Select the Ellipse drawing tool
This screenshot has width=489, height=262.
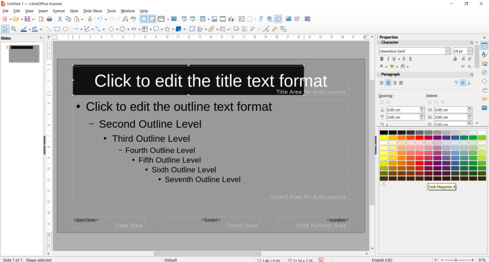65,29
